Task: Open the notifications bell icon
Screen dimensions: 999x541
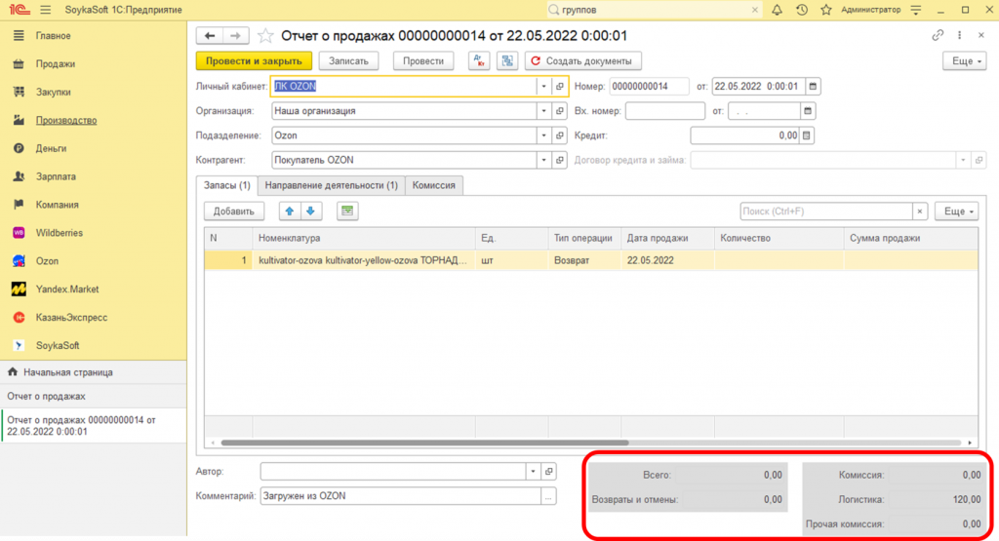Action: click(777, 10)
